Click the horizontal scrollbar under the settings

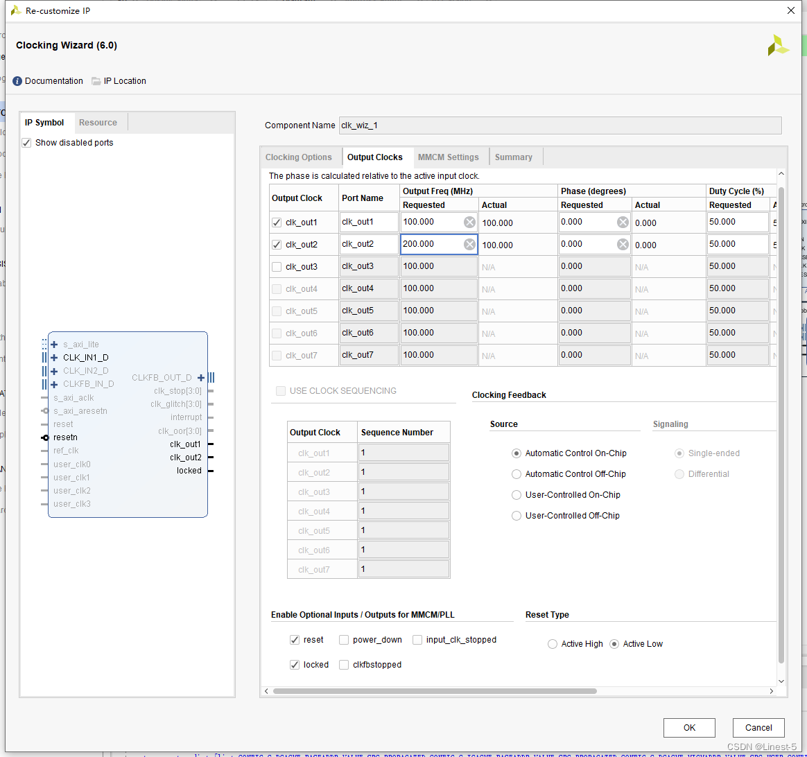[435, 691]
